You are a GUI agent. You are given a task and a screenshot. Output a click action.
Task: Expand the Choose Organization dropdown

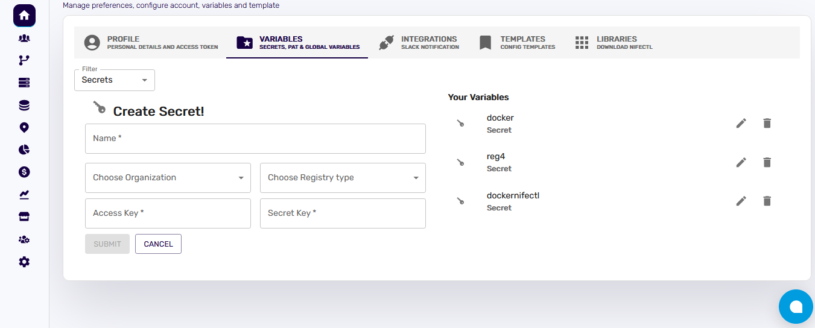[x=168, y=178]
